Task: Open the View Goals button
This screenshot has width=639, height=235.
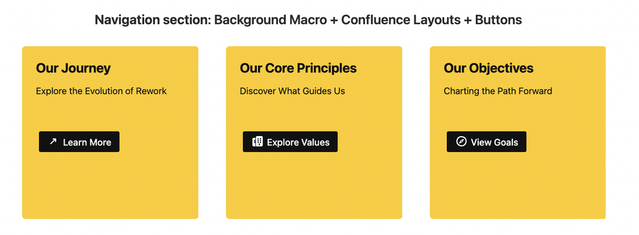Action: tap(487, 142)
